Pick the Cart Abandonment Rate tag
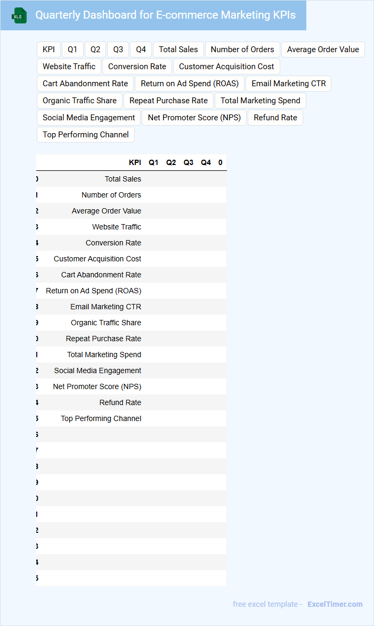The height and width of the screenshot is (626, 374). 85,84
